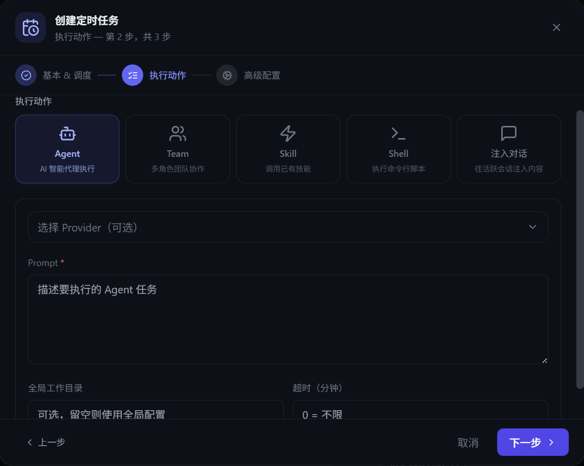The width and height of the screenshot is (584, 466).
Task: Click the 超时（分钟） label
Action: click(318, 388)
